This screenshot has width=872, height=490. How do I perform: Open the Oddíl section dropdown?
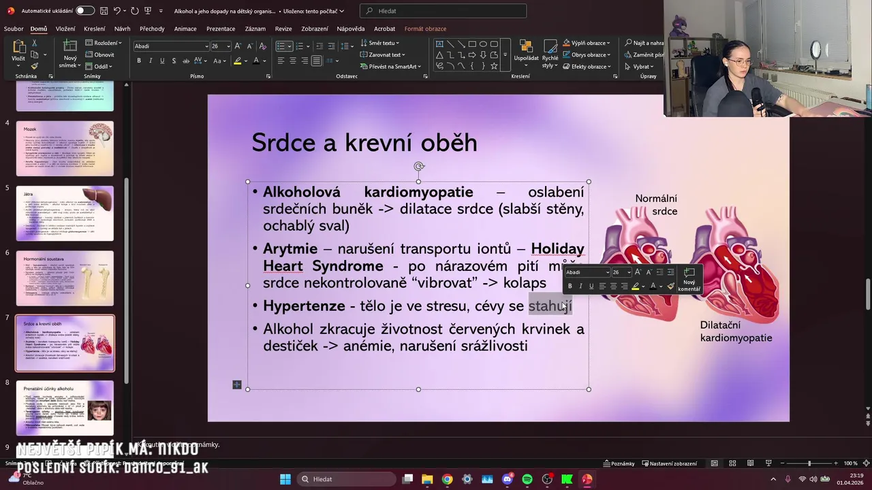(99, 66)
